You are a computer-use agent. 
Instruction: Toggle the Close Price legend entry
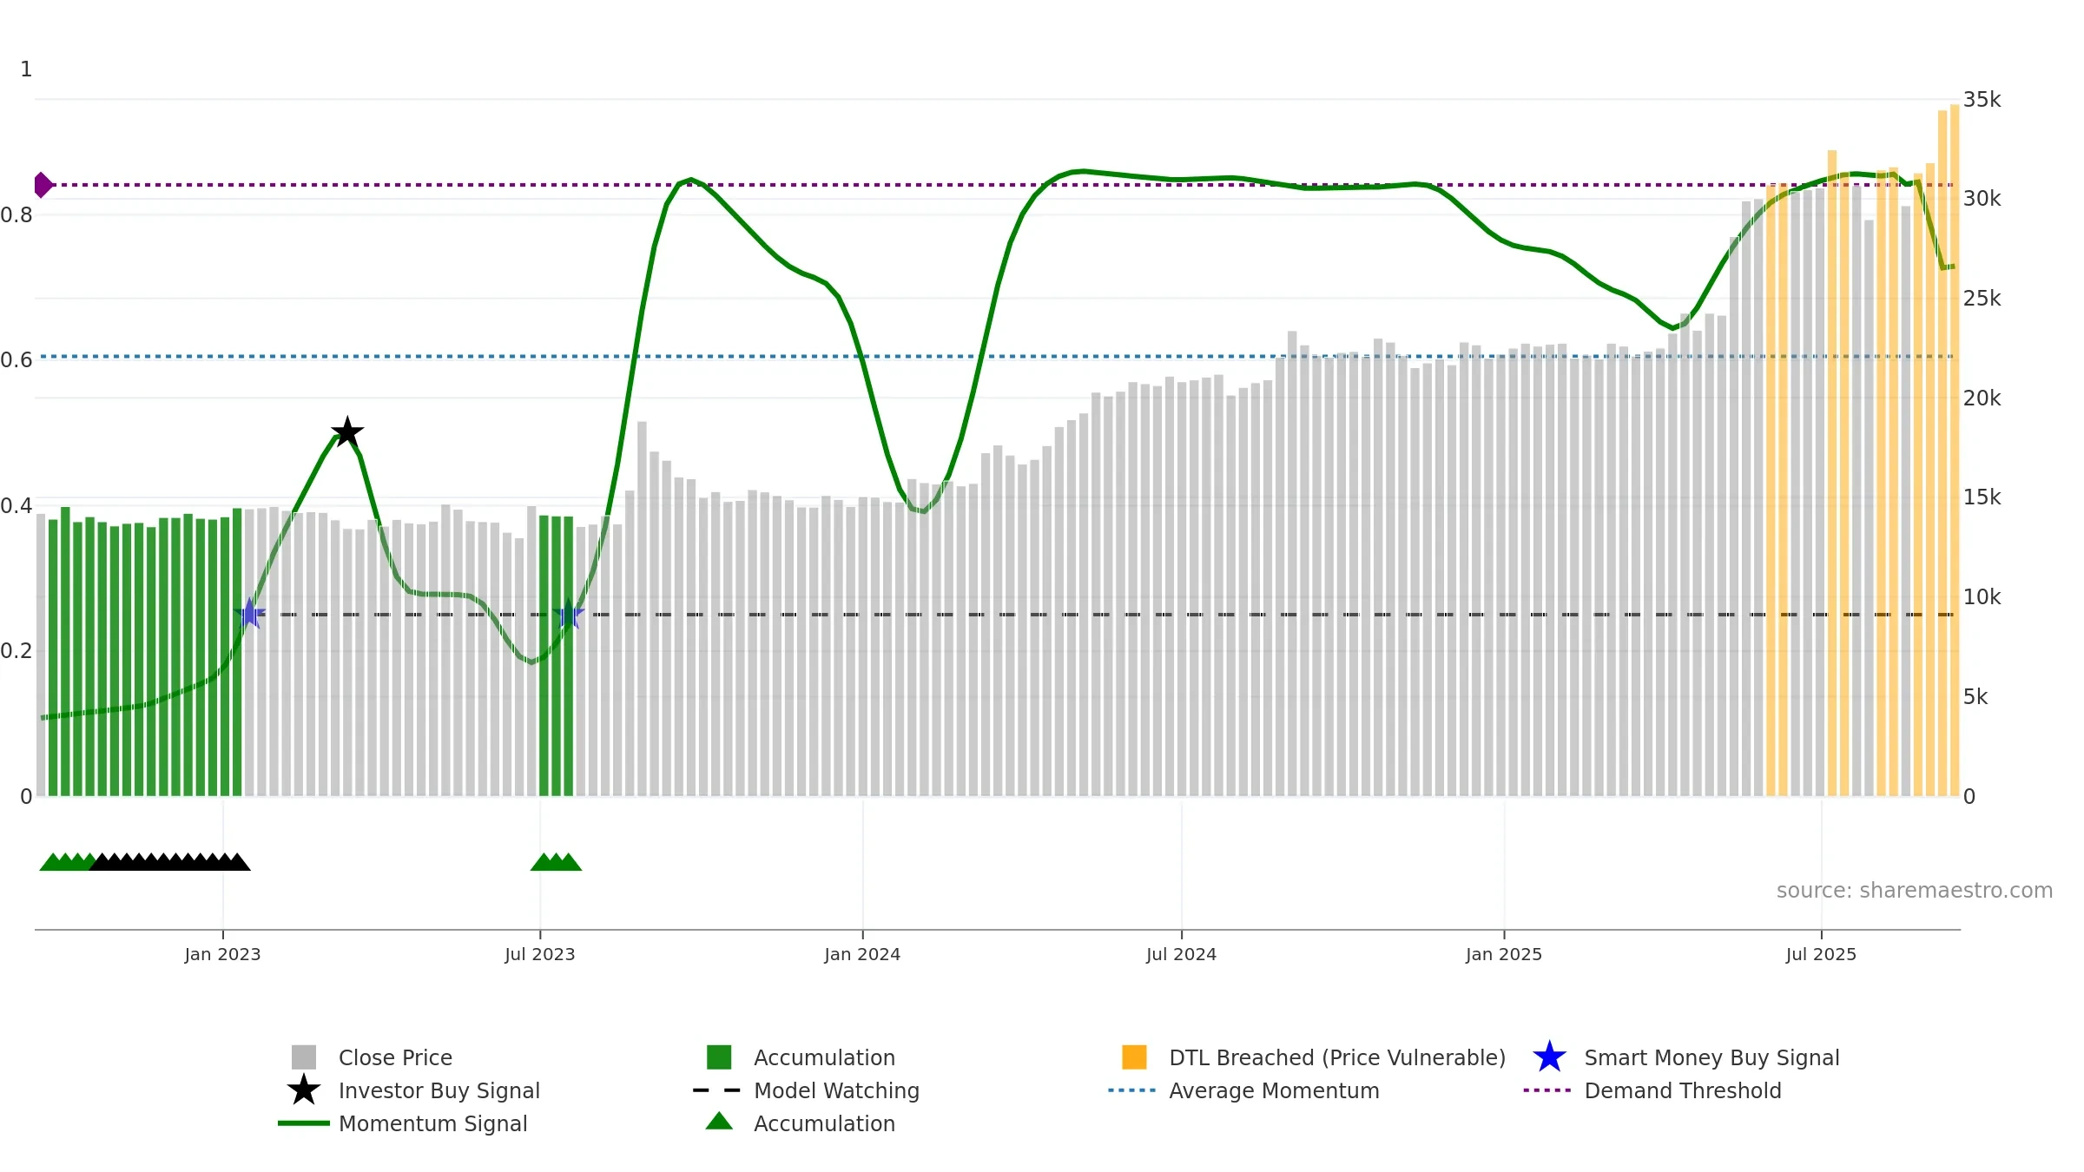point(394,1057)
